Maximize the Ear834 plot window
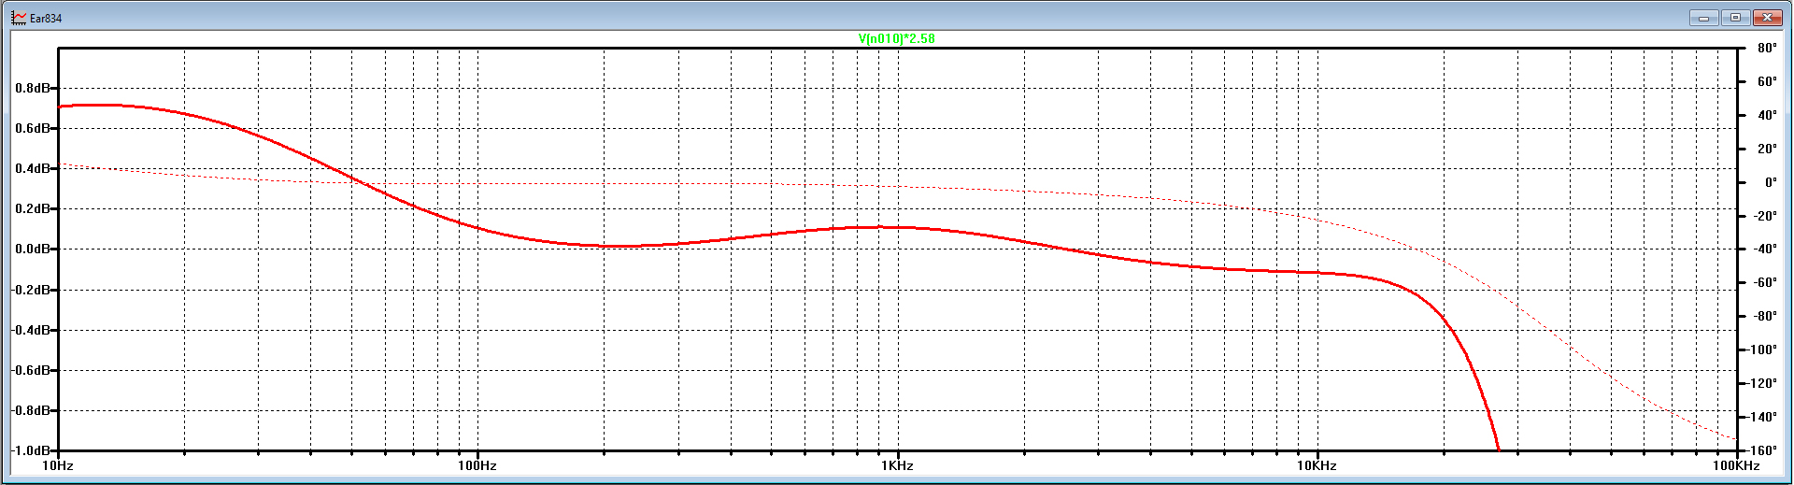The width and height of the screenshot is (1794, 485). pos(1735,18)
